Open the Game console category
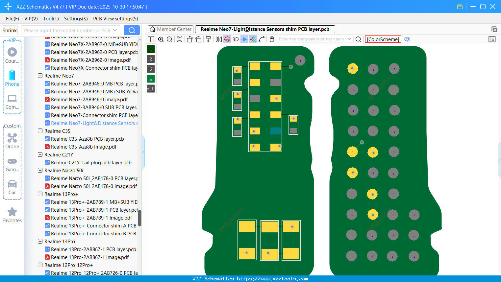 (12, 165)
